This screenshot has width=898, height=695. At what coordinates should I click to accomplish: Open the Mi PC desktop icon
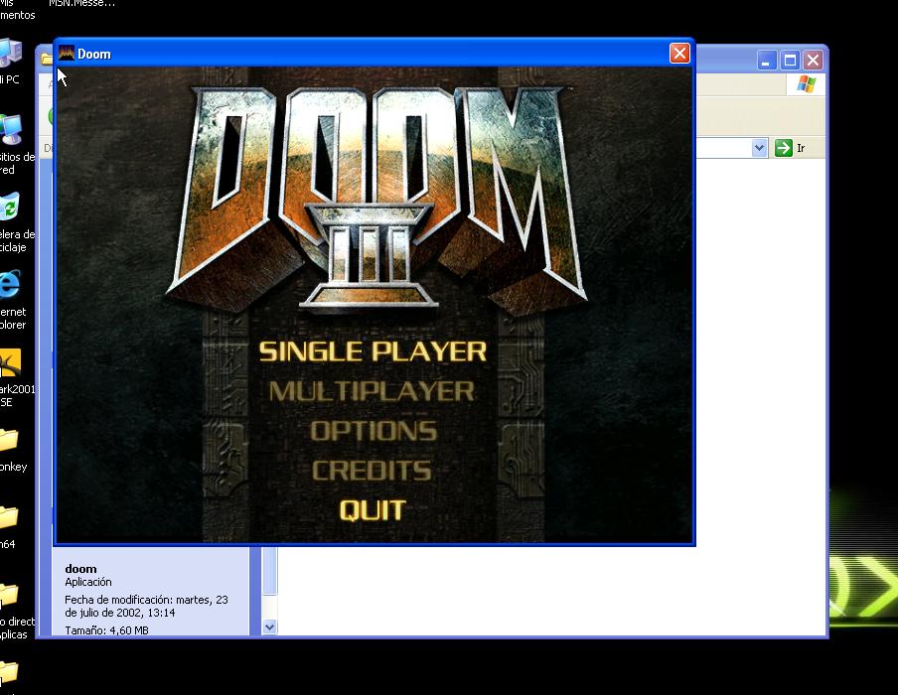(x=9, y=55)
